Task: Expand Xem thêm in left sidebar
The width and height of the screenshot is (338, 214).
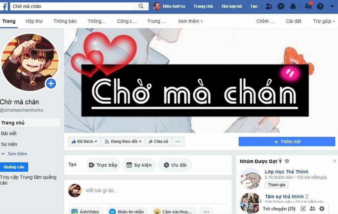Action: 15,154
